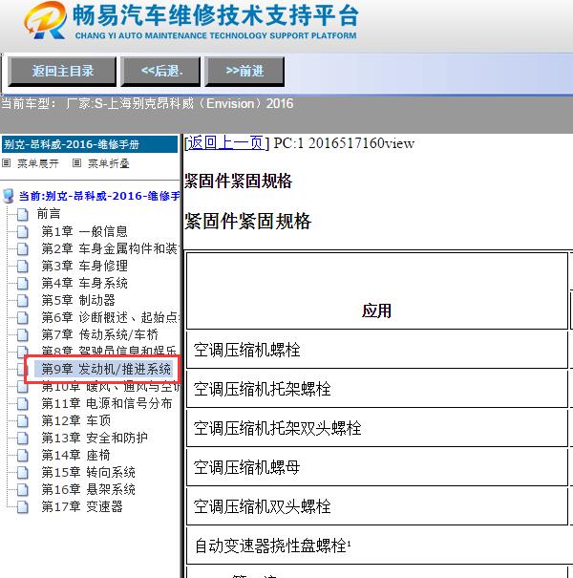Select the 空调压缩机双头螺栓 table row
573x578 pixels.
(377, 506)
